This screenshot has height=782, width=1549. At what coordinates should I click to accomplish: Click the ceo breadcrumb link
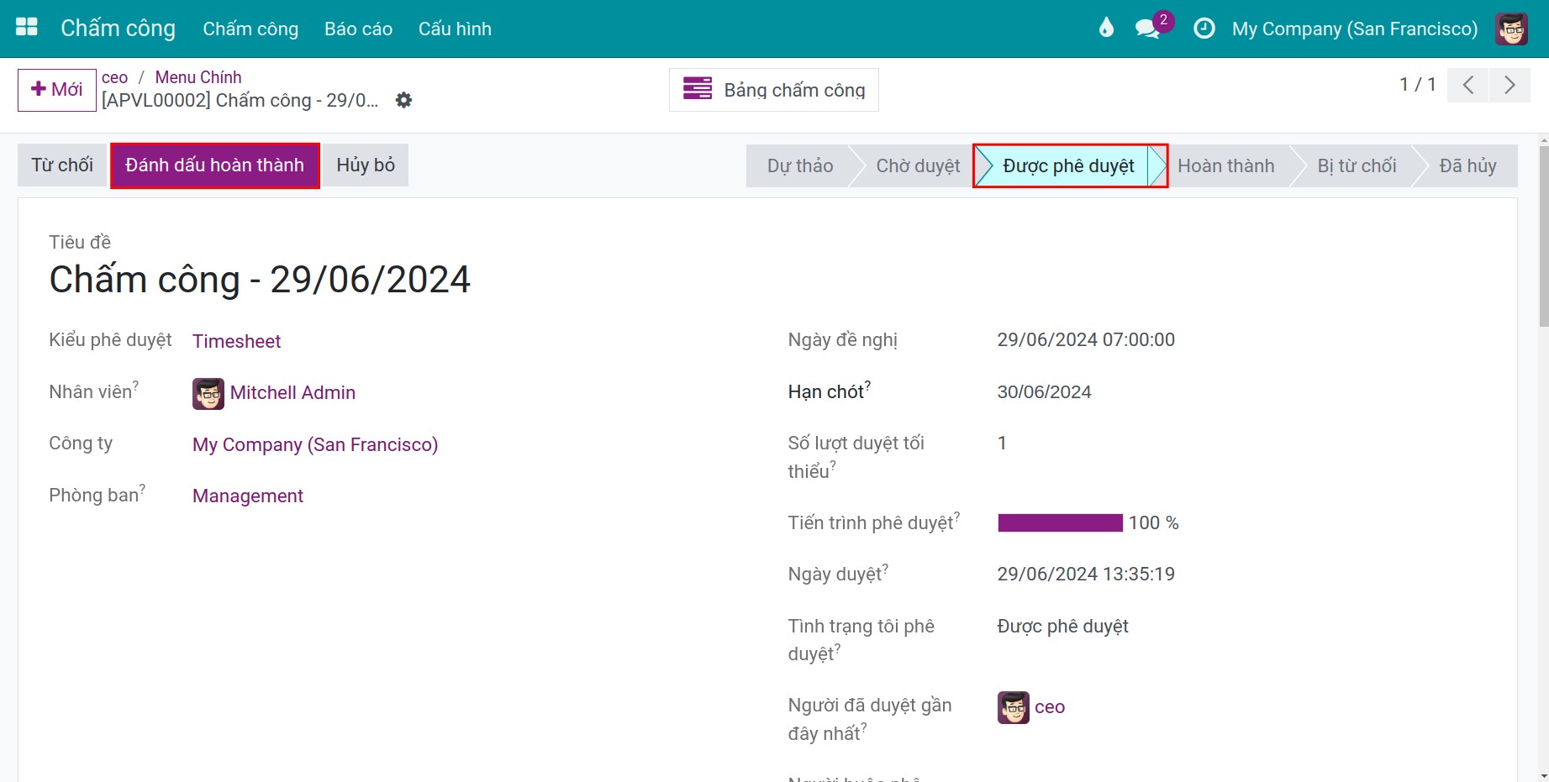[114, 77]
